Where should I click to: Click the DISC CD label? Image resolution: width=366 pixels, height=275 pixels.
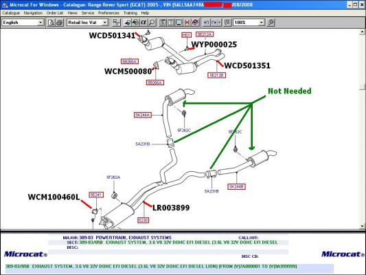(250, 256)
